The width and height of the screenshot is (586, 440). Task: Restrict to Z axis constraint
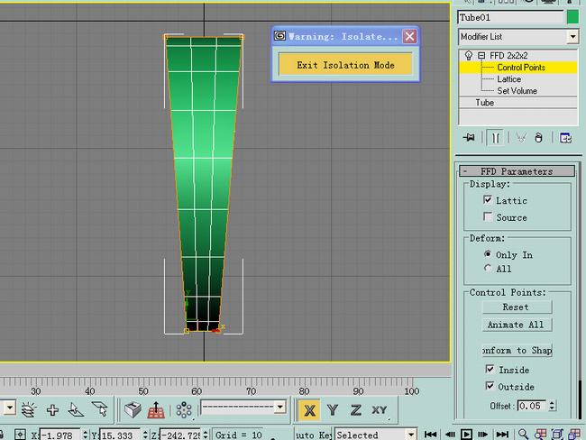(x=355, y=410)
